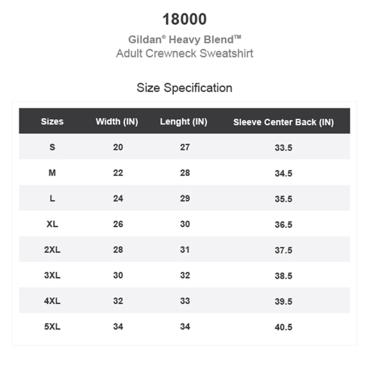Click the length value 31 for 2XL
The width and height of the screenshot is (370, 370).
click(185, 250)
